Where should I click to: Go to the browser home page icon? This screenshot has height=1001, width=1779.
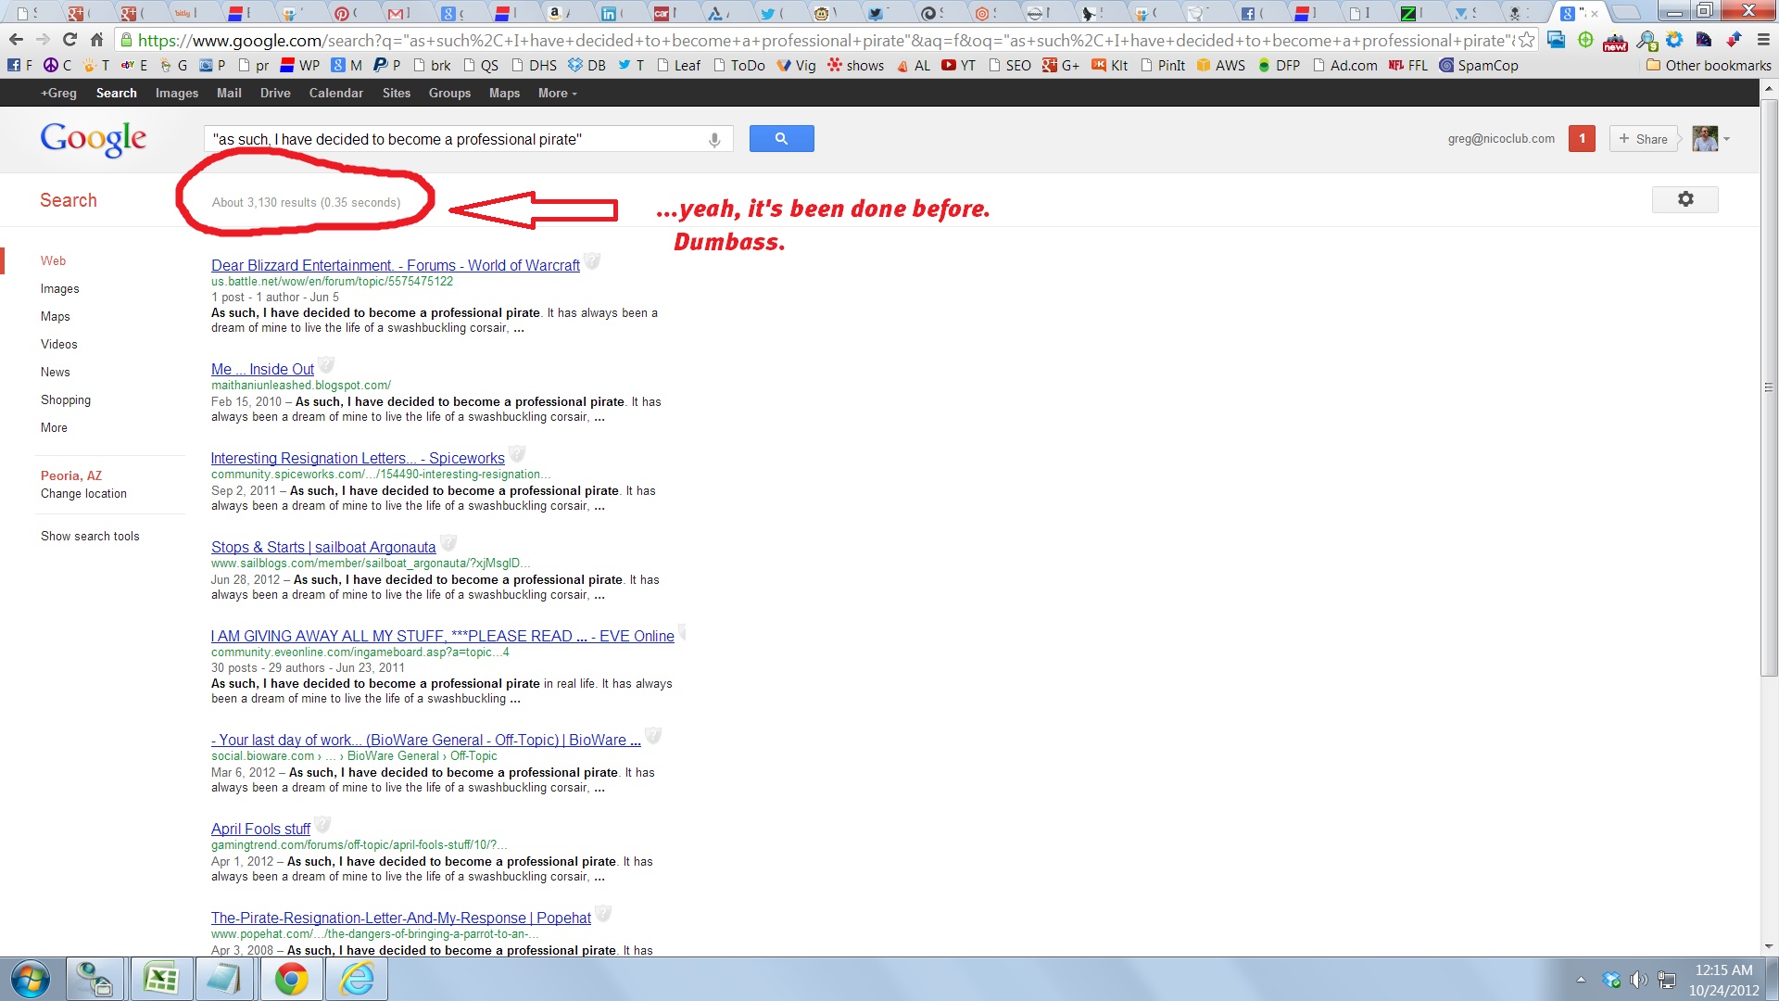point(96,40)
